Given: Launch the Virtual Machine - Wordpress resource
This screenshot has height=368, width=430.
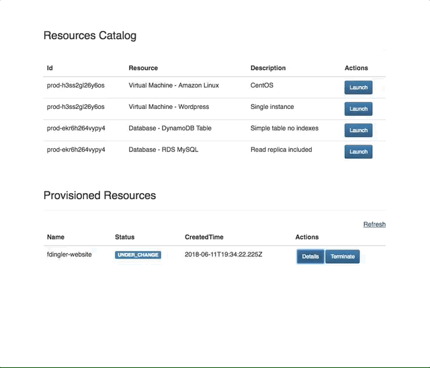Looking at the screenshot, I should (358, 109).
